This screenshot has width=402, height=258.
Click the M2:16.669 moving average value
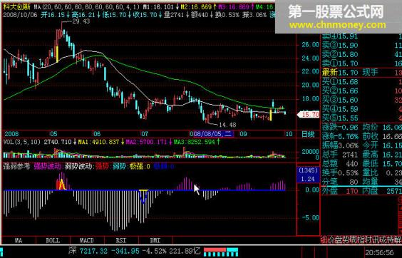[x=196, y=7]
